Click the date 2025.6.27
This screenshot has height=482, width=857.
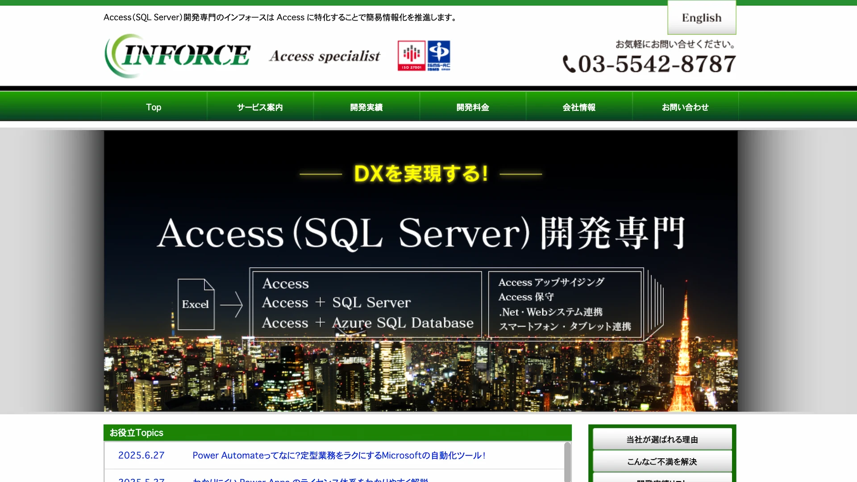141,455
